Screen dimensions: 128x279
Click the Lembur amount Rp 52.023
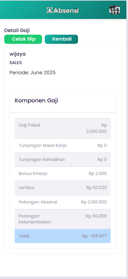(97, 188)
